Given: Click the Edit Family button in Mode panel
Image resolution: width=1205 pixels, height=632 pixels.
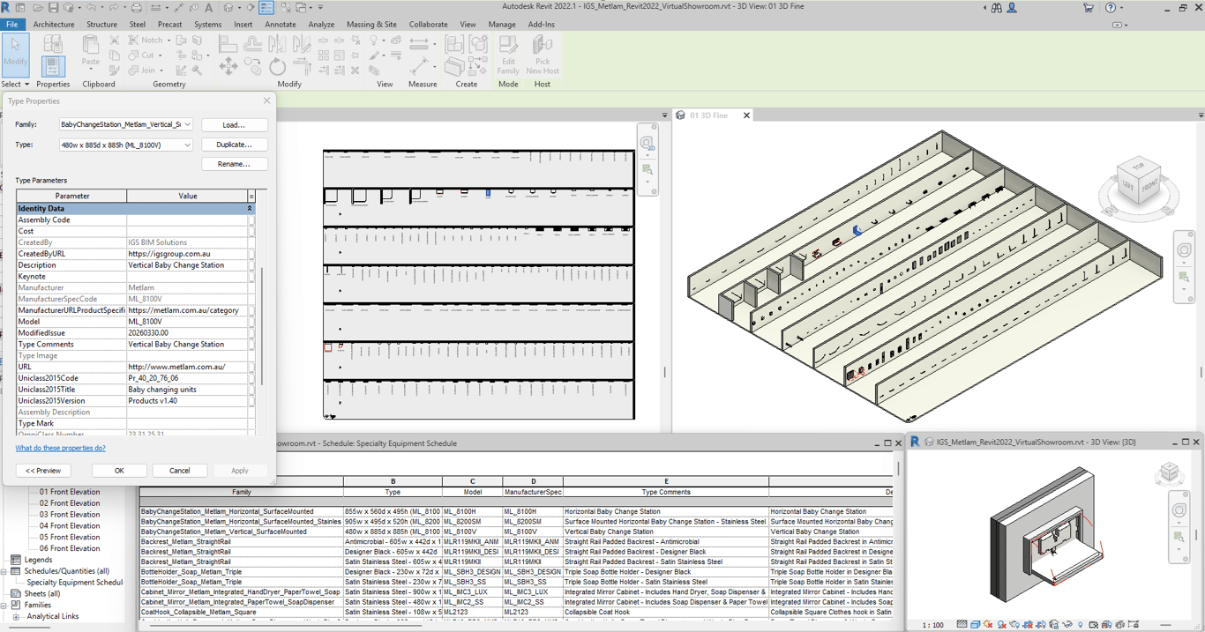Looking at the screenshot, I should 508,55.
